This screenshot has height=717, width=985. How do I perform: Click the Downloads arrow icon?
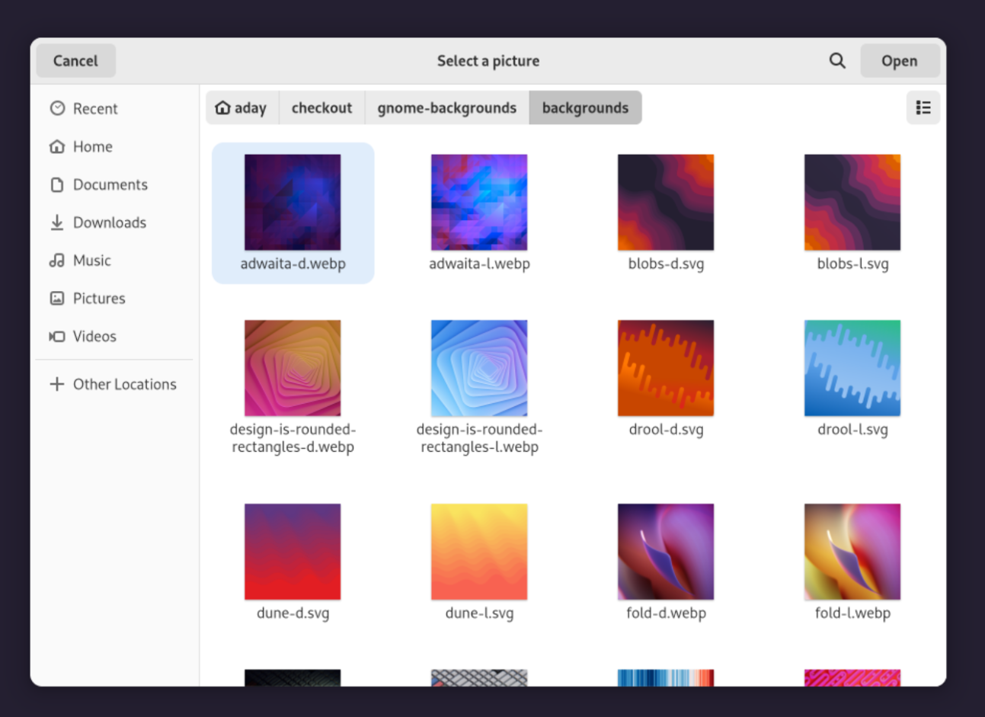[57, 222]
